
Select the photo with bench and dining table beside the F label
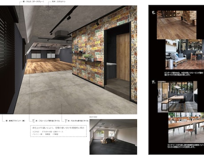click(x=177, y=96)
